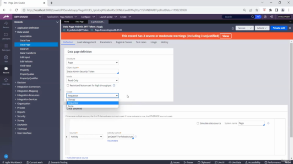
Task: Click the header Search box
Action: (237, 17)
